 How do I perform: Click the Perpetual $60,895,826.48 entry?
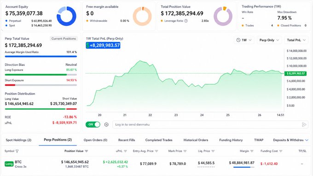tap(29, 21)
